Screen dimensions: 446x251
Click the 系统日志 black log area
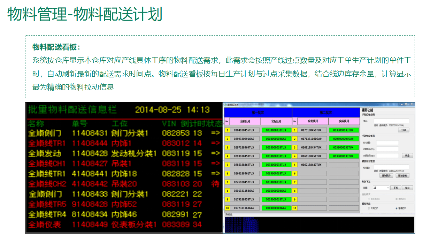click(x=319, y=225)
